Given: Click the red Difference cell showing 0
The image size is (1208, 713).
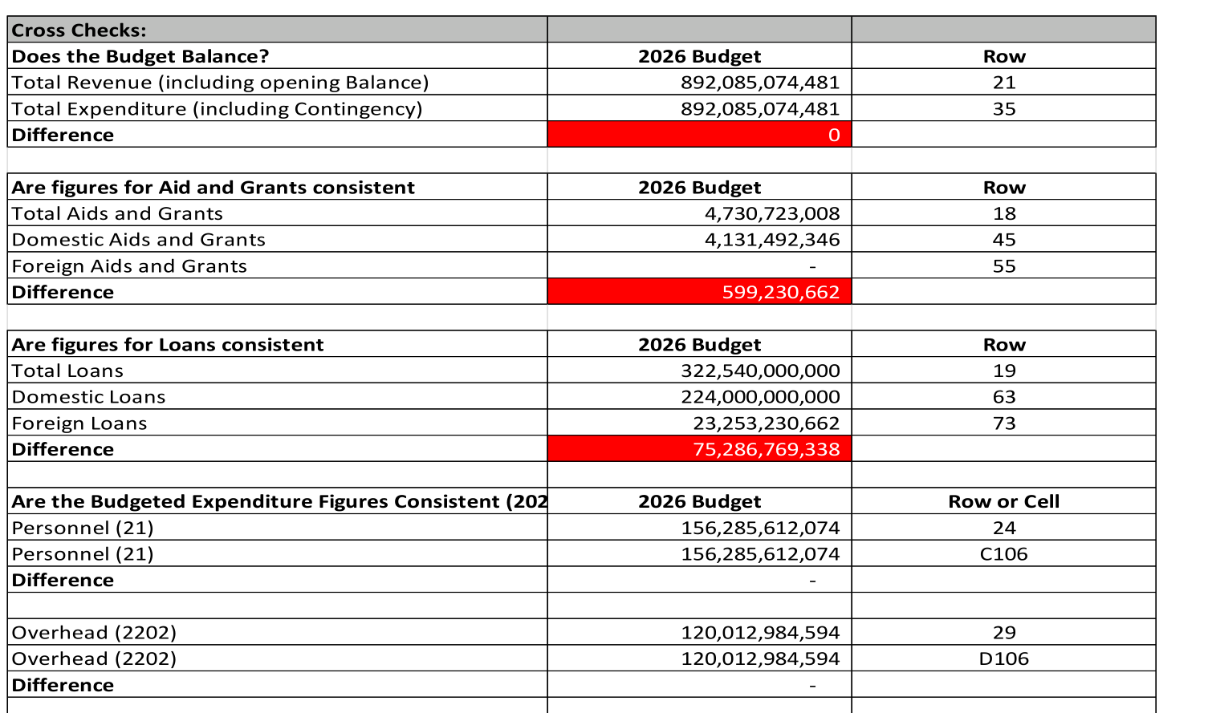Looking at the screenshot, I should (x=699, y=135).
